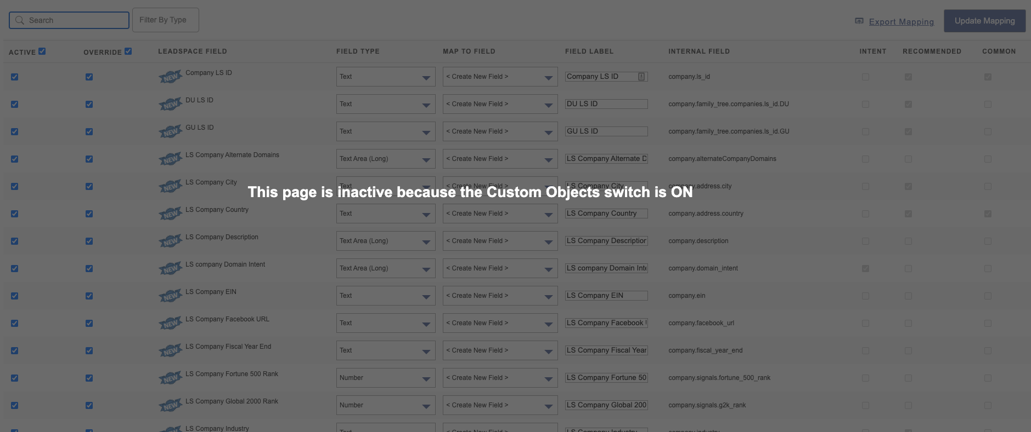This screenshot has height=432, width=1031.
Task: Click NEW badge beside LS Company Fiscal Year End
Action: click(x=170, y=350)
